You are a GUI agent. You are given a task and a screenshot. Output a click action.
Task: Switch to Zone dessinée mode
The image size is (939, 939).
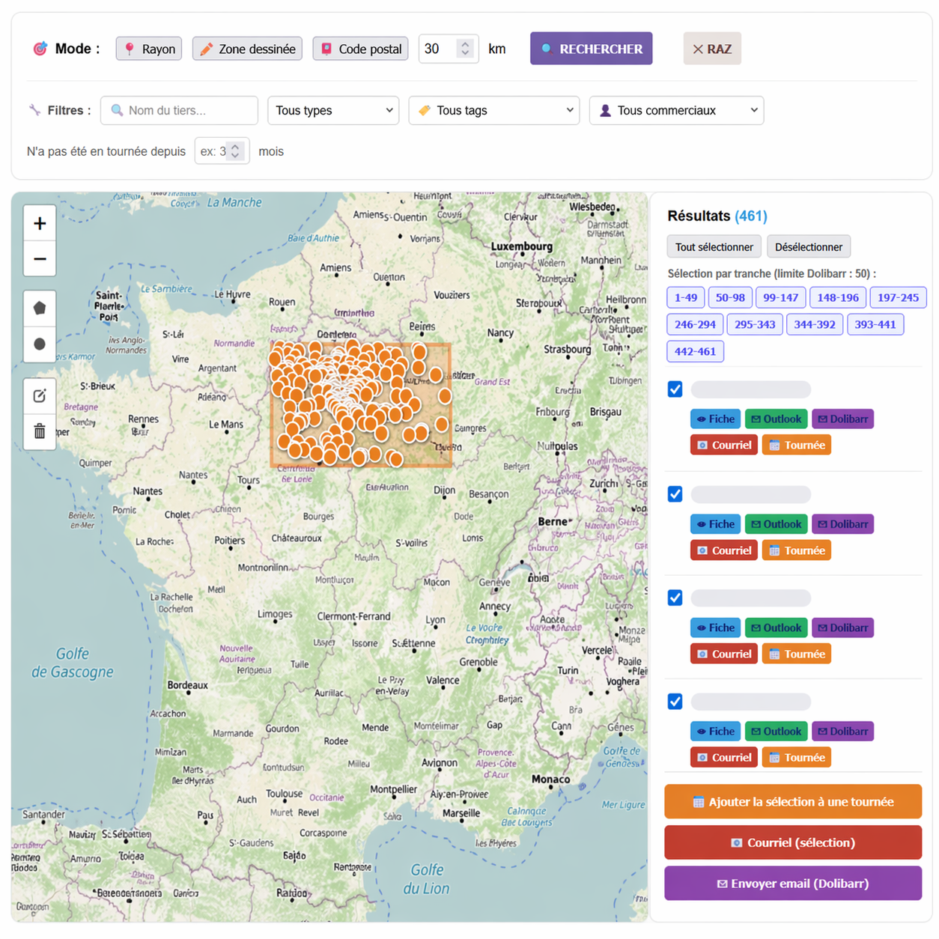[247, 49]
